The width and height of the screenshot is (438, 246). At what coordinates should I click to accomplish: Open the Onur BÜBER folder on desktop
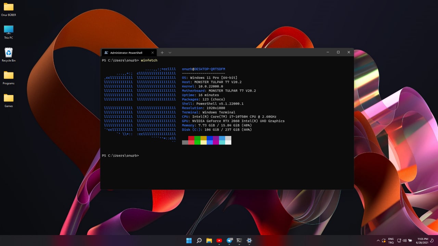tap(9, 10)
